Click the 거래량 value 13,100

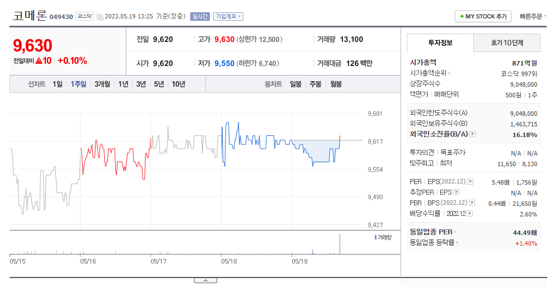tap(351, 39)
